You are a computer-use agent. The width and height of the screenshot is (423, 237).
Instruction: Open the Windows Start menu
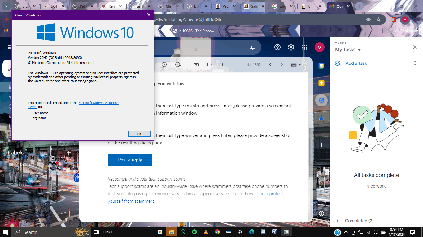[x=6, y=232]
